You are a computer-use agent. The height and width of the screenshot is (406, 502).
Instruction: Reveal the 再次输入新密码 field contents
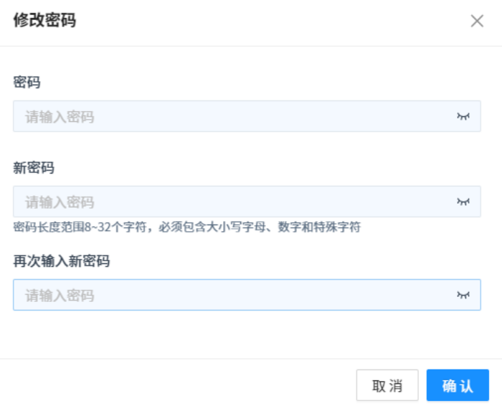point(463,295)
